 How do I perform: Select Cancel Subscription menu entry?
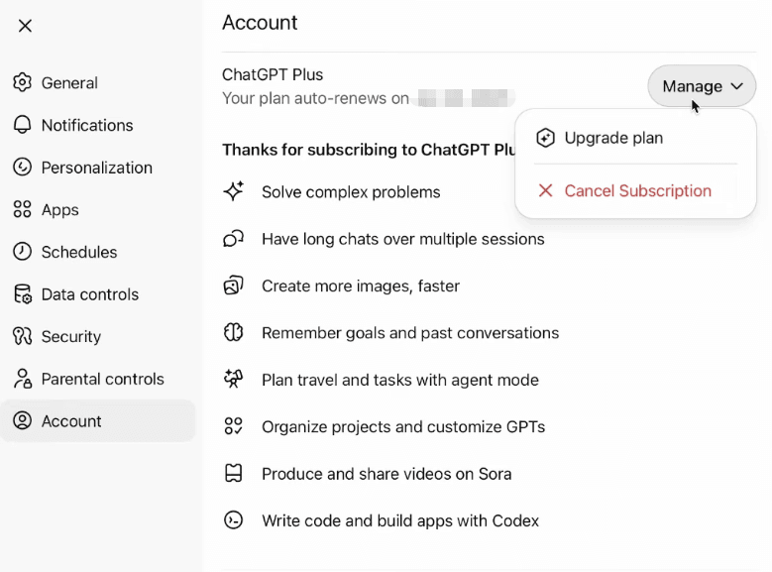point(637,190)
